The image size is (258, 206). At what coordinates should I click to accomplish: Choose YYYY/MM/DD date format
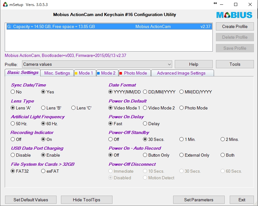pyautogui.click(x=124, y=92)
